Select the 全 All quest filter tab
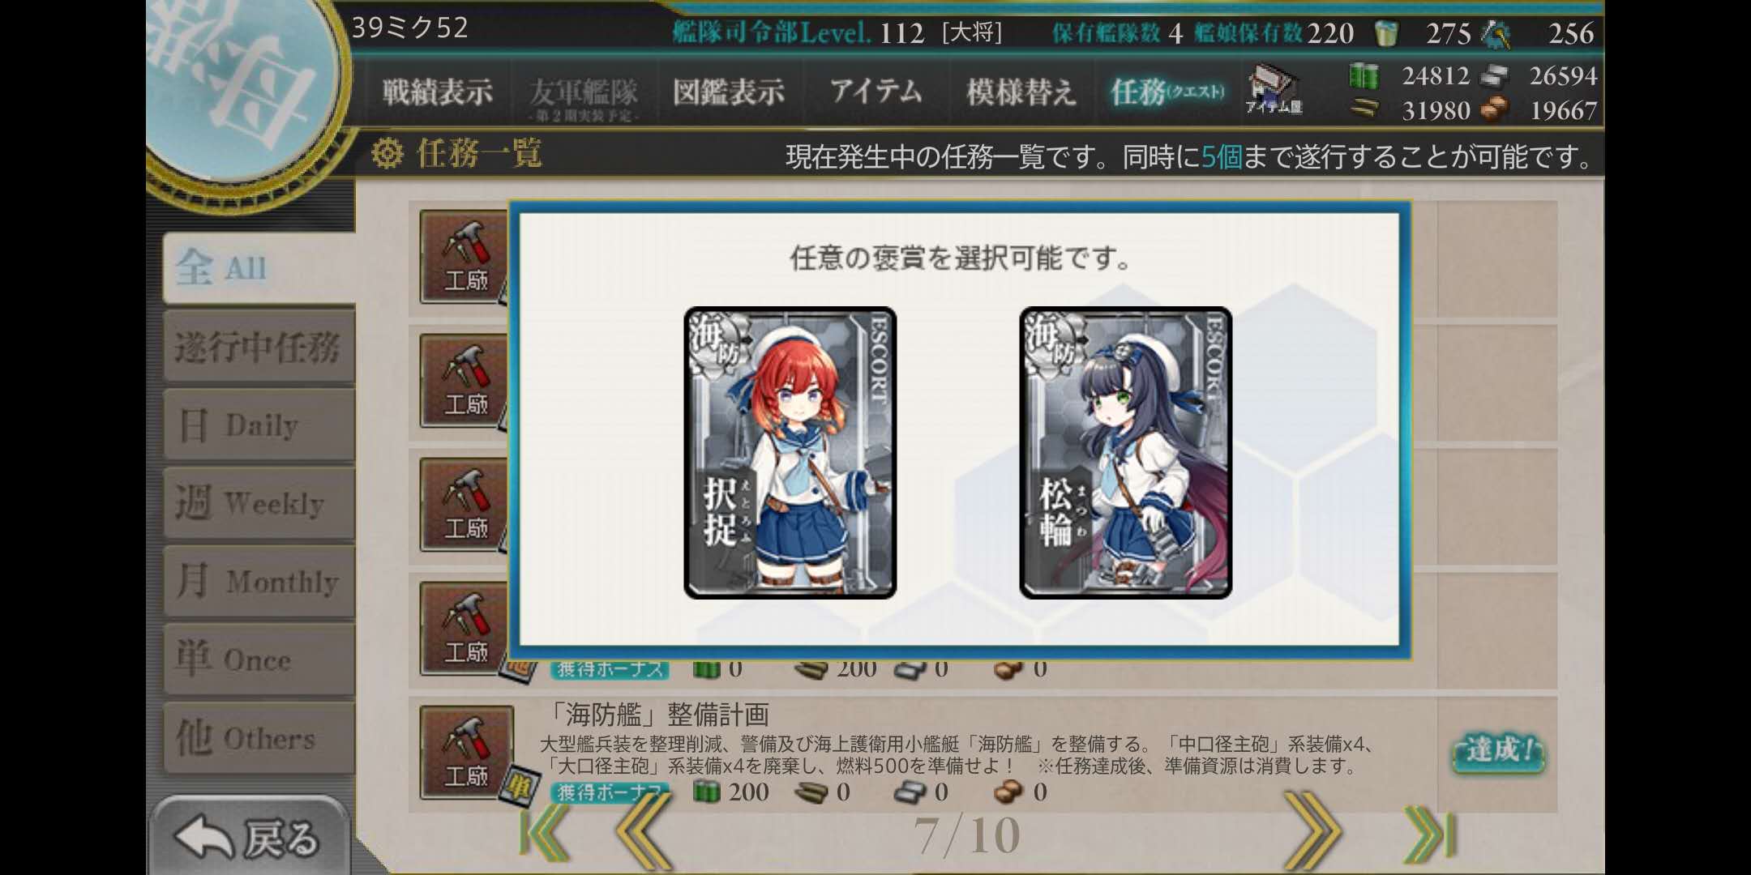This screenshot has width=1751, height=875. point(259,267)
